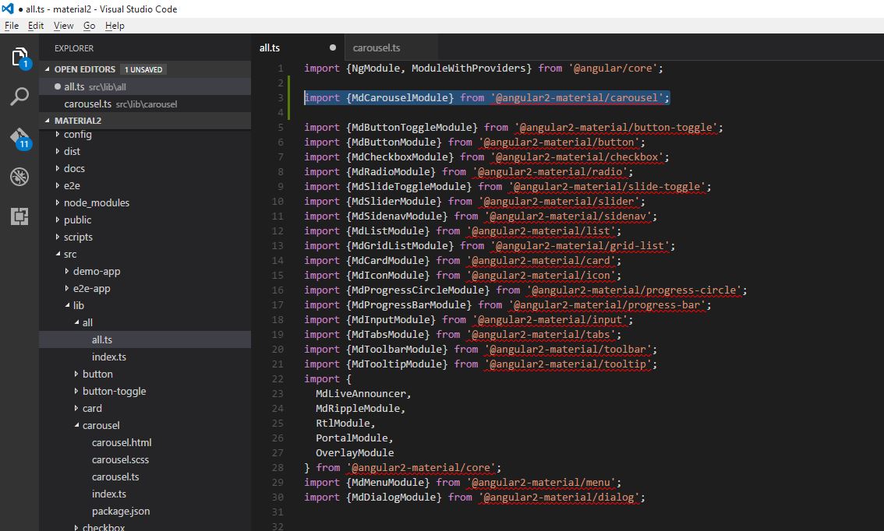
Task: Collapse the carousel folder
Action: 100,425
